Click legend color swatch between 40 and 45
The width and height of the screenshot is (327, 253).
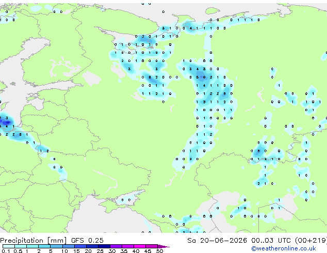point(140,246)
